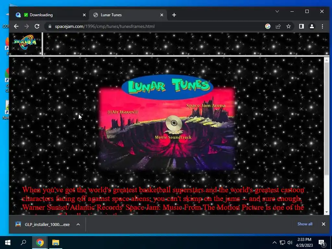Maximize the Chrome window
The image size is (332, 249).
(307, 11)
